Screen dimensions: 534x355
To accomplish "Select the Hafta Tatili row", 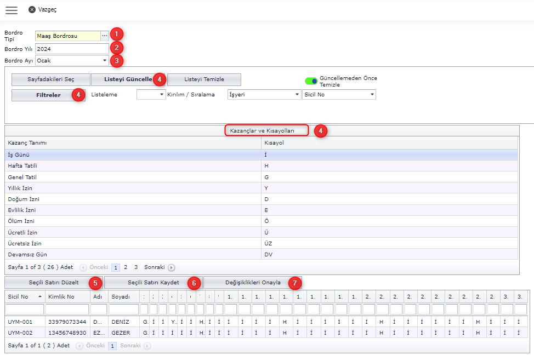I will (x=261, y=166).
